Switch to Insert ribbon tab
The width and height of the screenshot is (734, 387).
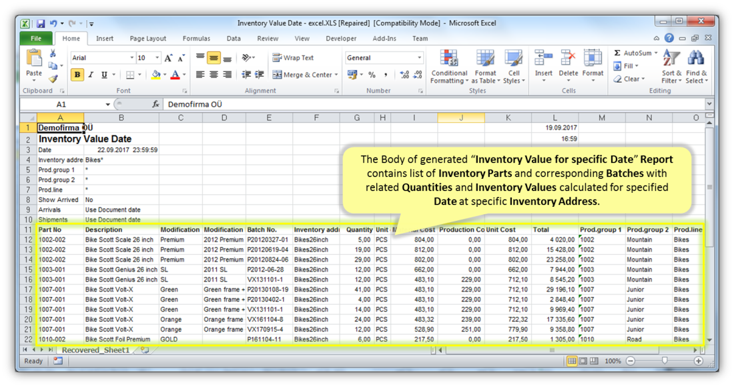coord(104,39)
